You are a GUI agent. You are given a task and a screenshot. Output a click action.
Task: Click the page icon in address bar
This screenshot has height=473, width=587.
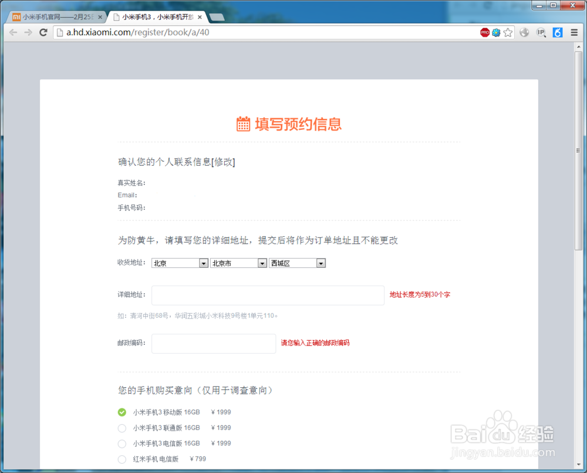pos(59,32)
